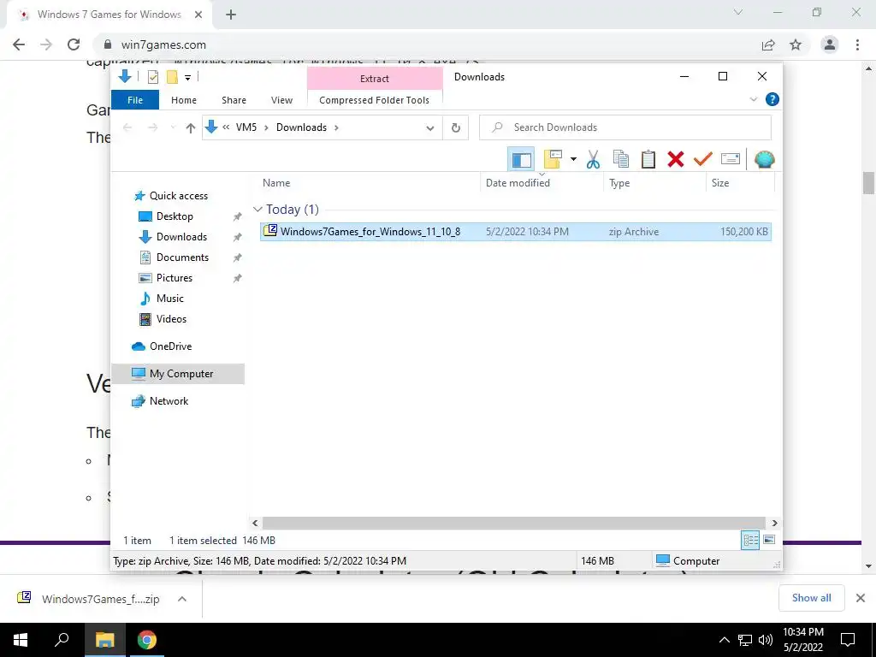Go back in Chrome

[x=19, y=44]
